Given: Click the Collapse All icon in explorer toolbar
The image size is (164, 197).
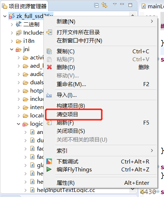Looking at the screenshot, I should 97,5.
